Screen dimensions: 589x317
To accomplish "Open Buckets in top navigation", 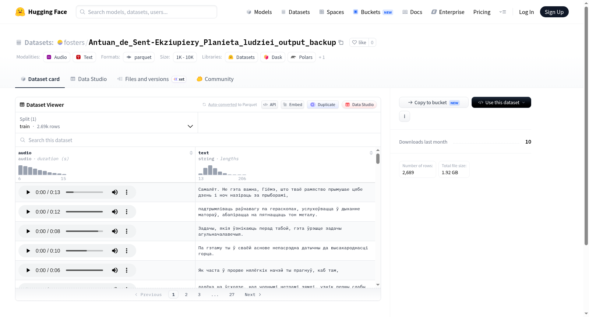I will [373, 12].
